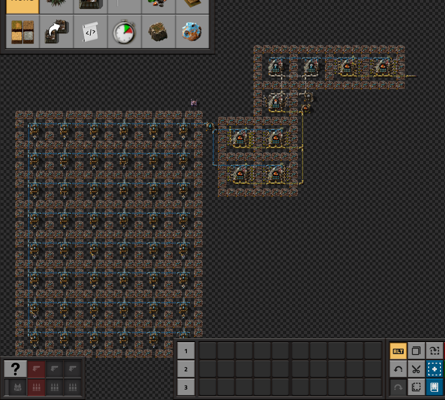The image size is (445, 400).
Task: Click the armor vest slot
Action: [18, 387]
